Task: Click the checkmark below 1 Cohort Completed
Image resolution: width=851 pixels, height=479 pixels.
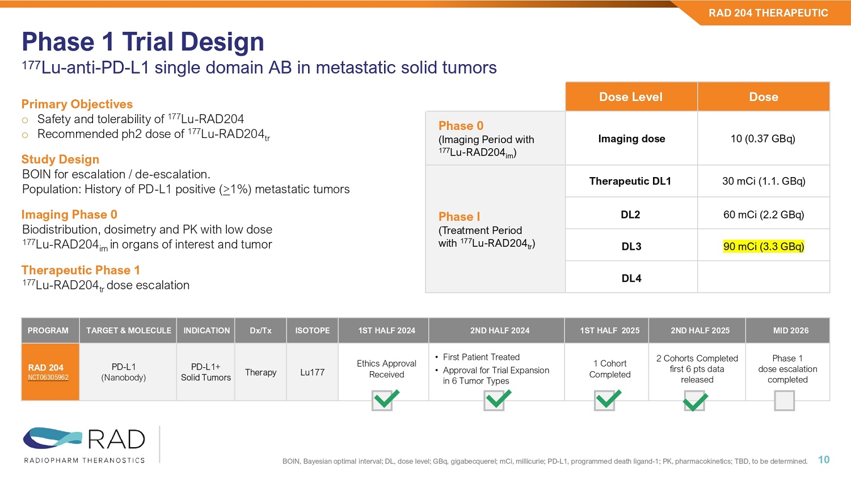Action: 606,400
